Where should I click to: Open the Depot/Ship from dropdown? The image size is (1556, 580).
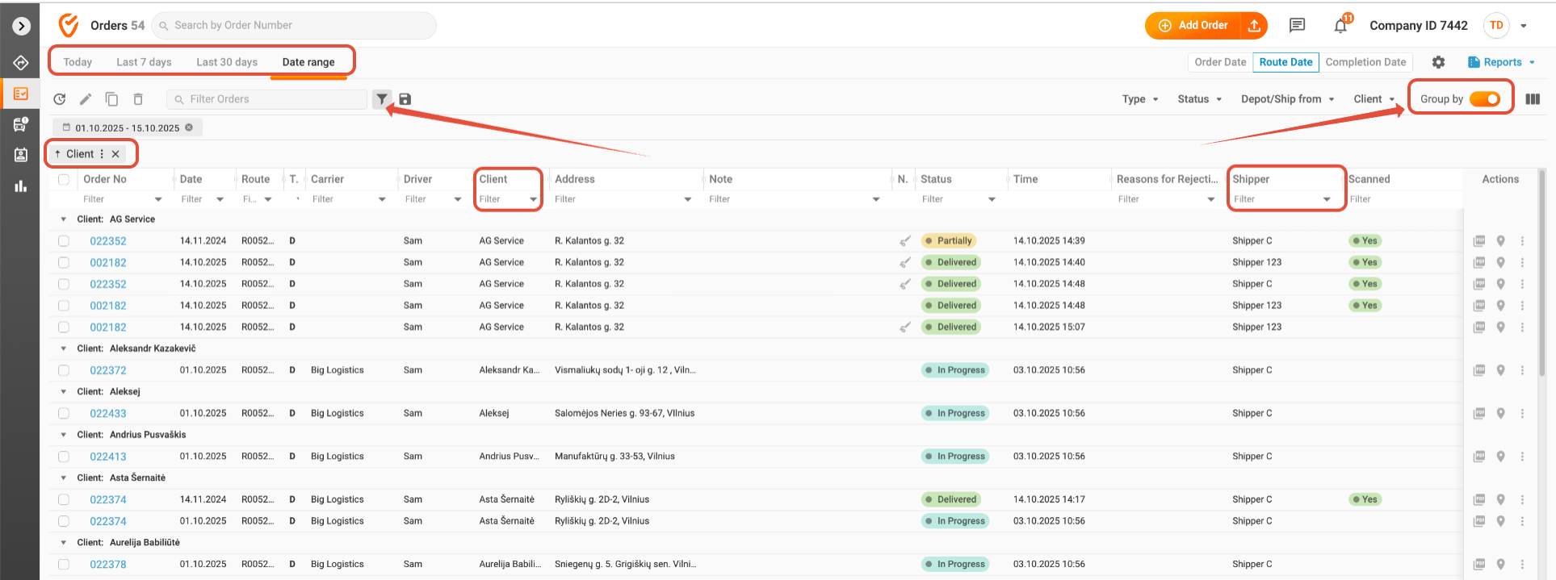point(1287,99)
